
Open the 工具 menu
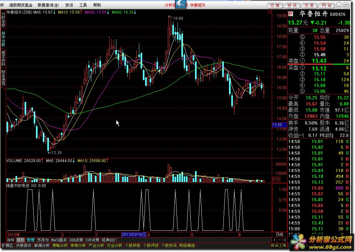coord(83,5)
